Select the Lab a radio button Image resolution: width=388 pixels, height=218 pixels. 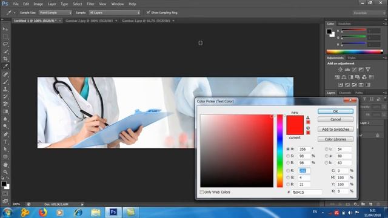point(326,156)
